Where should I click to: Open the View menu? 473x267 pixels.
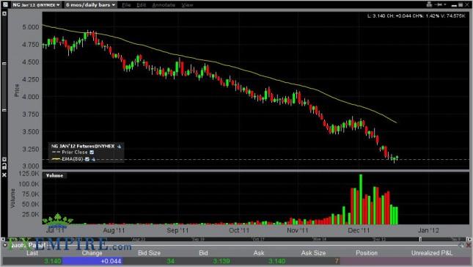[x=187, y=5]
